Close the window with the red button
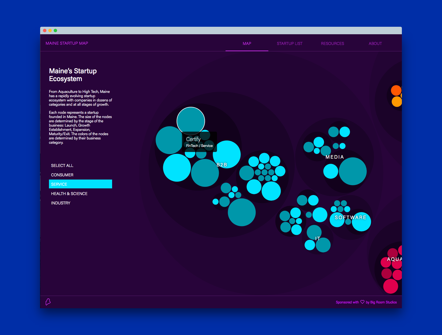Screen dimensions: 442x335 (45, 31)
